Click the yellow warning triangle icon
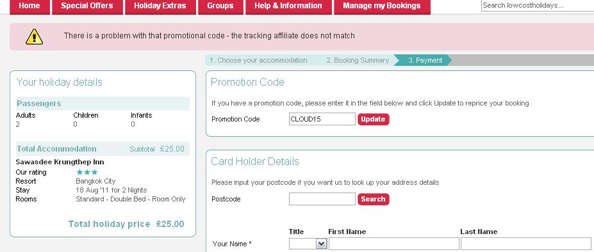Viewport: 594px width, 252px height. coord(34,36)
